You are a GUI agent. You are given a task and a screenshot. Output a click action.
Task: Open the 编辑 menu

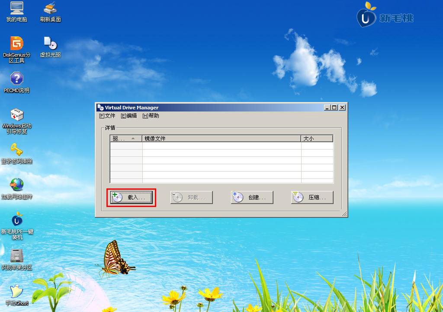[x=129, y=116]
